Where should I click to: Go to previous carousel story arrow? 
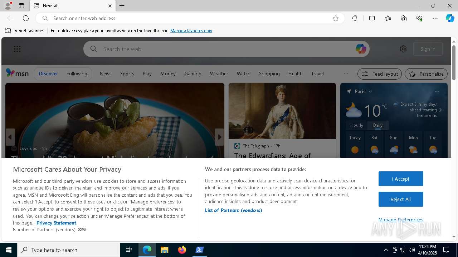coord(10,137)
